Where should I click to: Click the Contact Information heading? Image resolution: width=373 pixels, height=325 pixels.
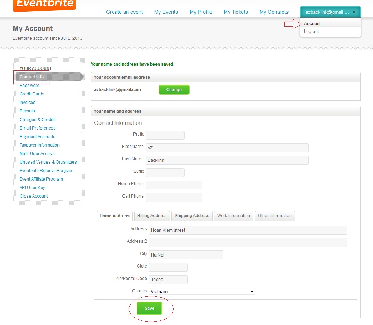tap(118, 123)
